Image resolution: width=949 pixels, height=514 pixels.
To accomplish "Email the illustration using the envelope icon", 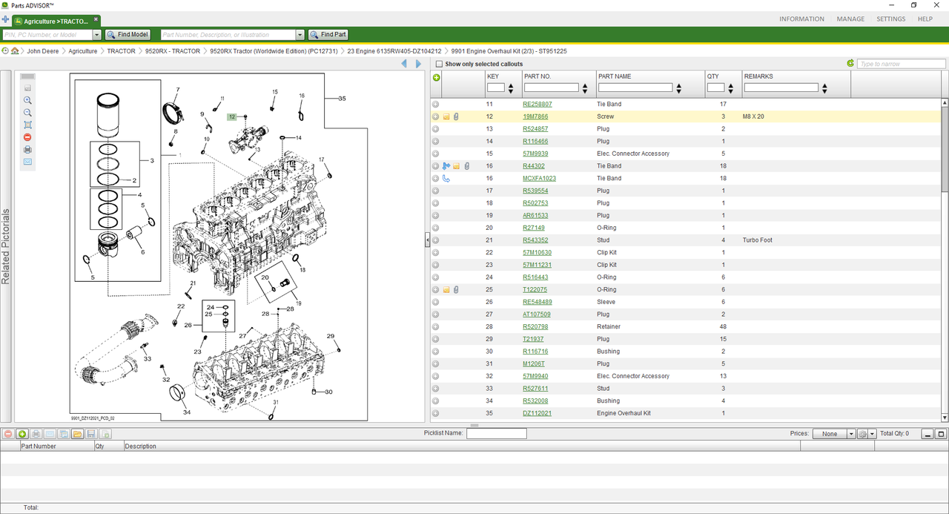I will click(x=27, y=162).
